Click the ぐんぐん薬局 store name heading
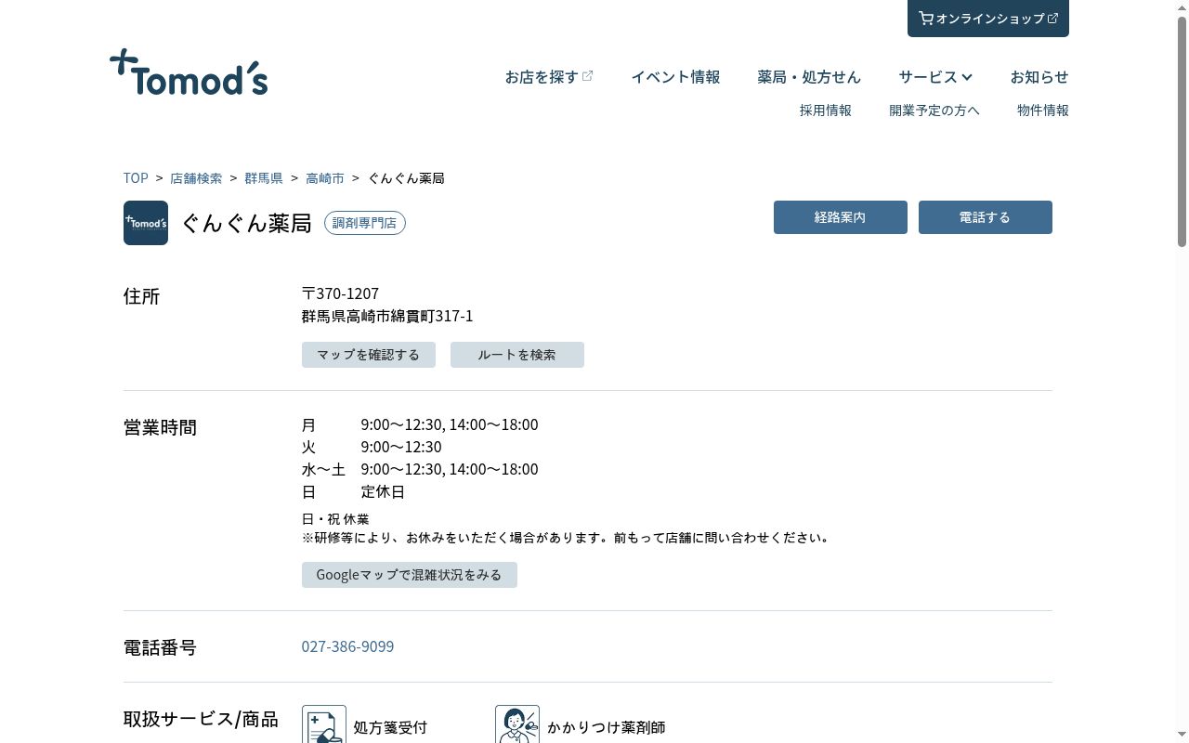The width and height of the screenshot is (1189, 743). [246, 223]
